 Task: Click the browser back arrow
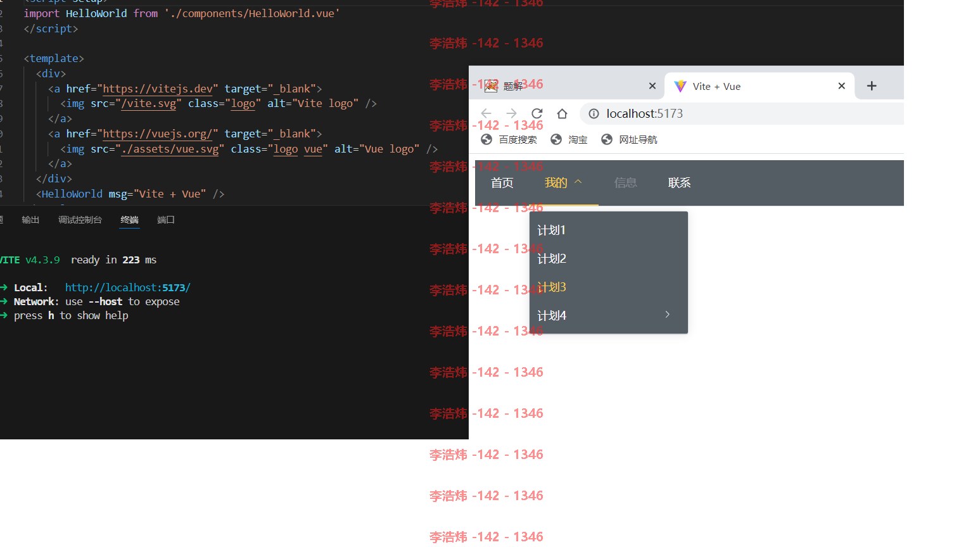click(486, 114)
